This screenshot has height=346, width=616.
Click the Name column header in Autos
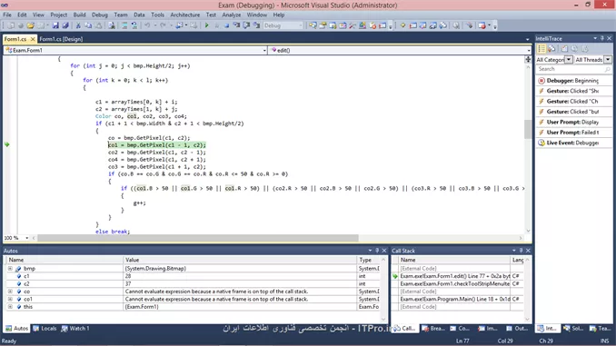pos(65,260)
